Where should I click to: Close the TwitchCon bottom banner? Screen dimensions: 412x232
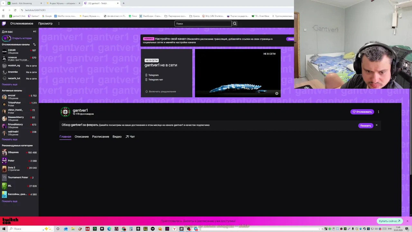[x=407, y=221]
